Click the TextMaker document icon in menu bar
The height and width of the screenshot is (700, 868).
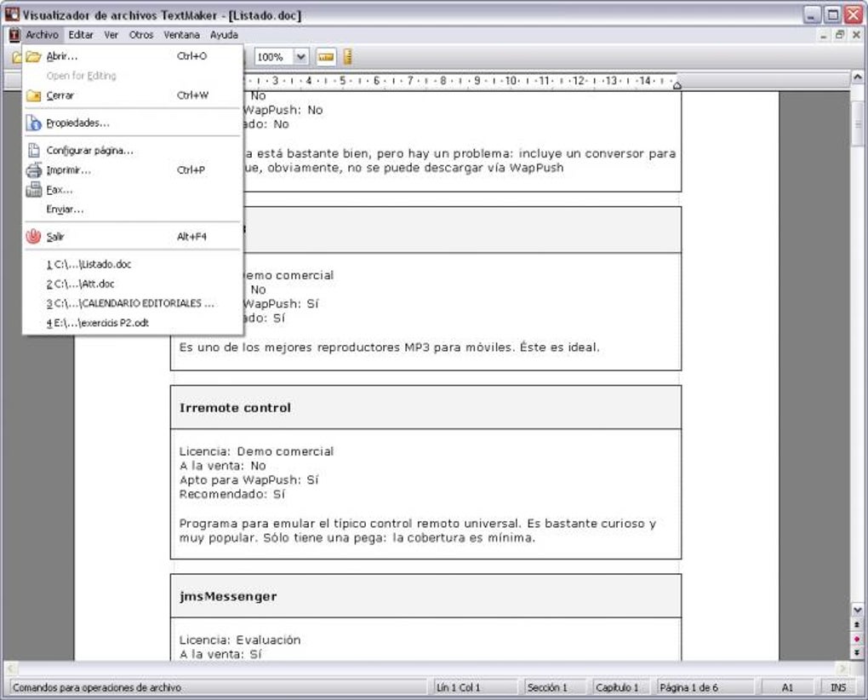coord(14,35)
